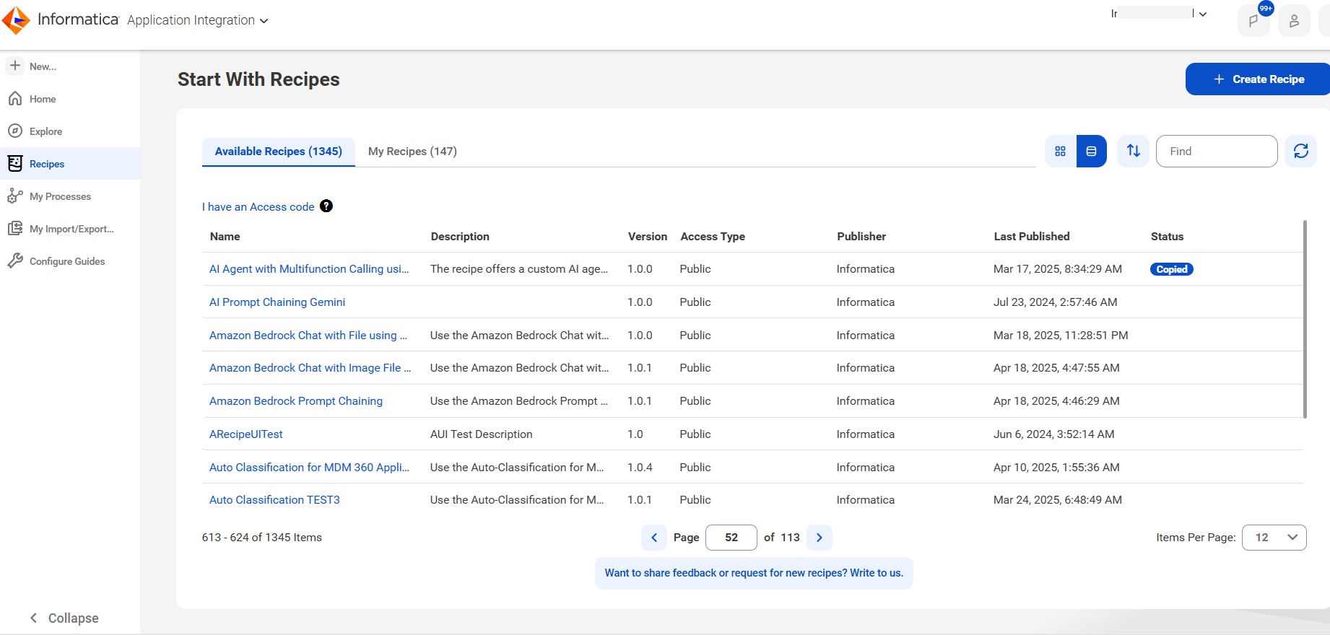Open Amazon Bedrock Prompt Chaining recipe
Image resolution: width=1330 pixels, height=635 pixels.
click(296, 401)
